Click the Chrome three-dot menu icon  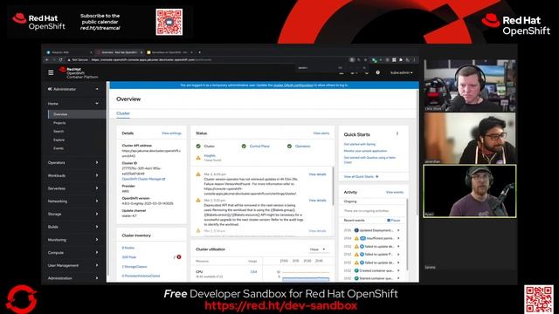pyautogui.click(x=414, y=60)
